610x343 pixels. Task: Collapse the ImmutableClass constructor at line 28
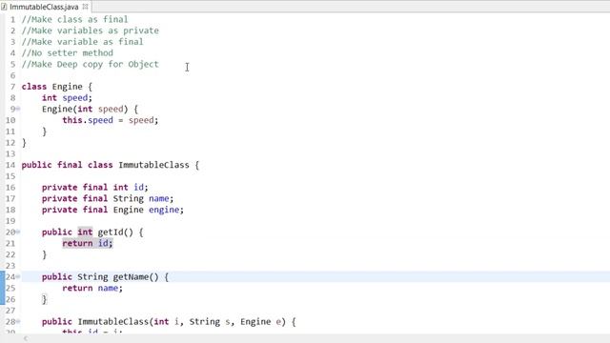(x=18, y=322)
